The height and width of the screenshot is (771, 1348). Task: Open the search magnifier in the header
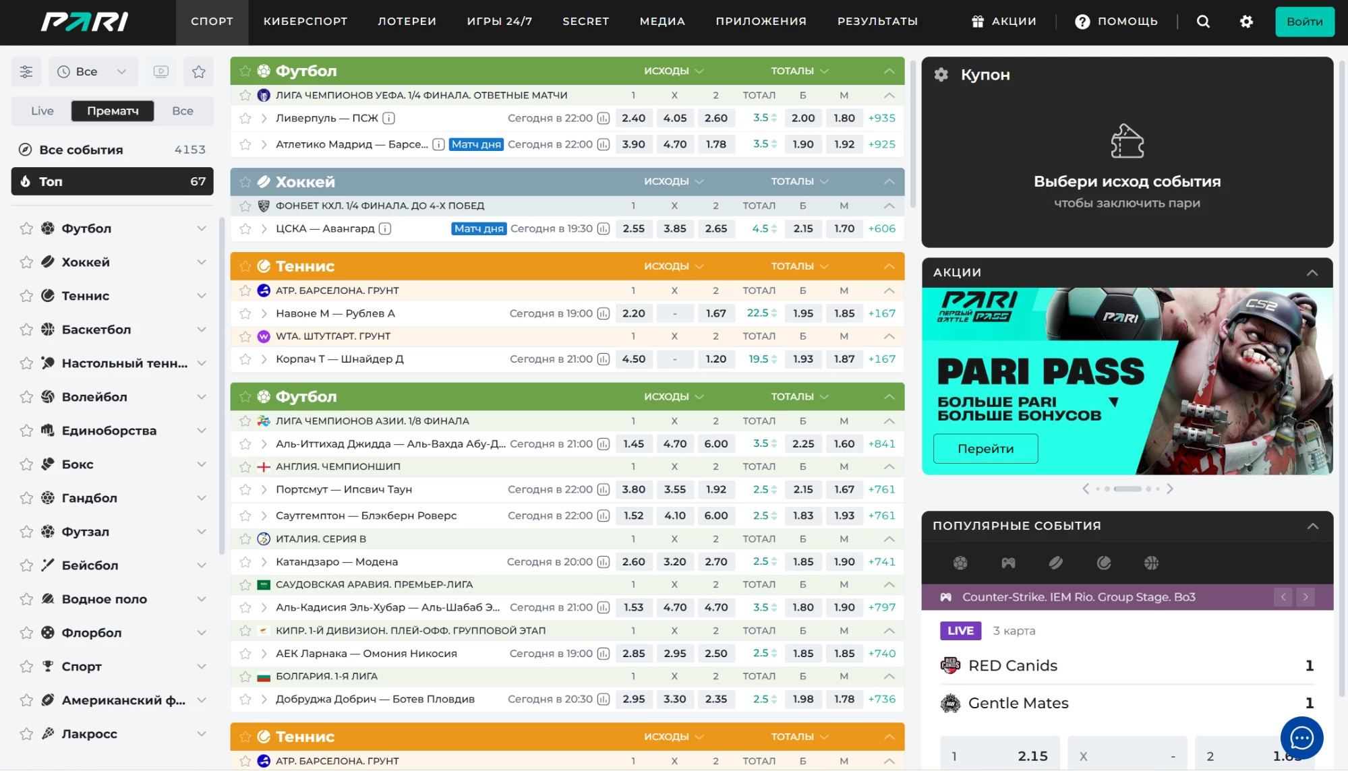point(1203,22)
